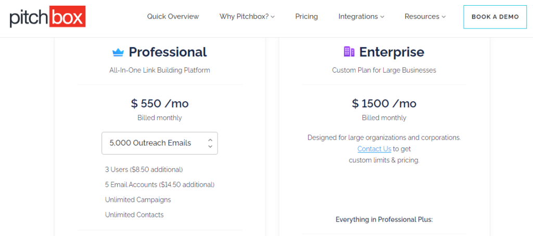Click the blue crown icon beside Professional

pos(118,52)
